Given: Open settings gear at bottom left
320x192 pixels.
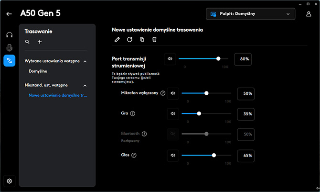Looking at the screenshot, I should pyautogui.click(x=10, y=181).
